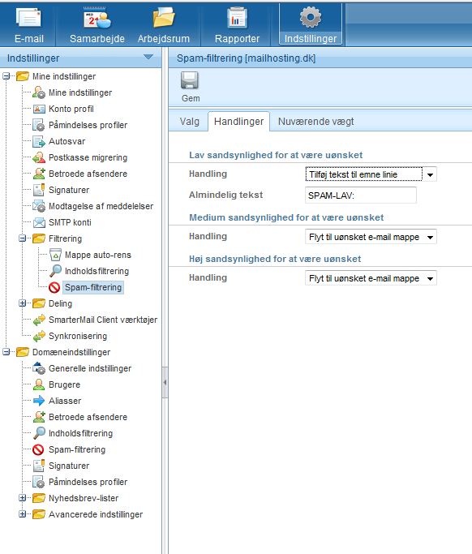
Task: Open Lav sandsynlighed Handling dropdown
Action: pos(371,174)
